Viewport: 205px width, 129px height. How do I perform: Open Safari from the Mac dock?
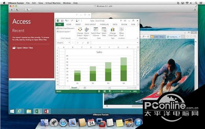[x=63, y=123]
